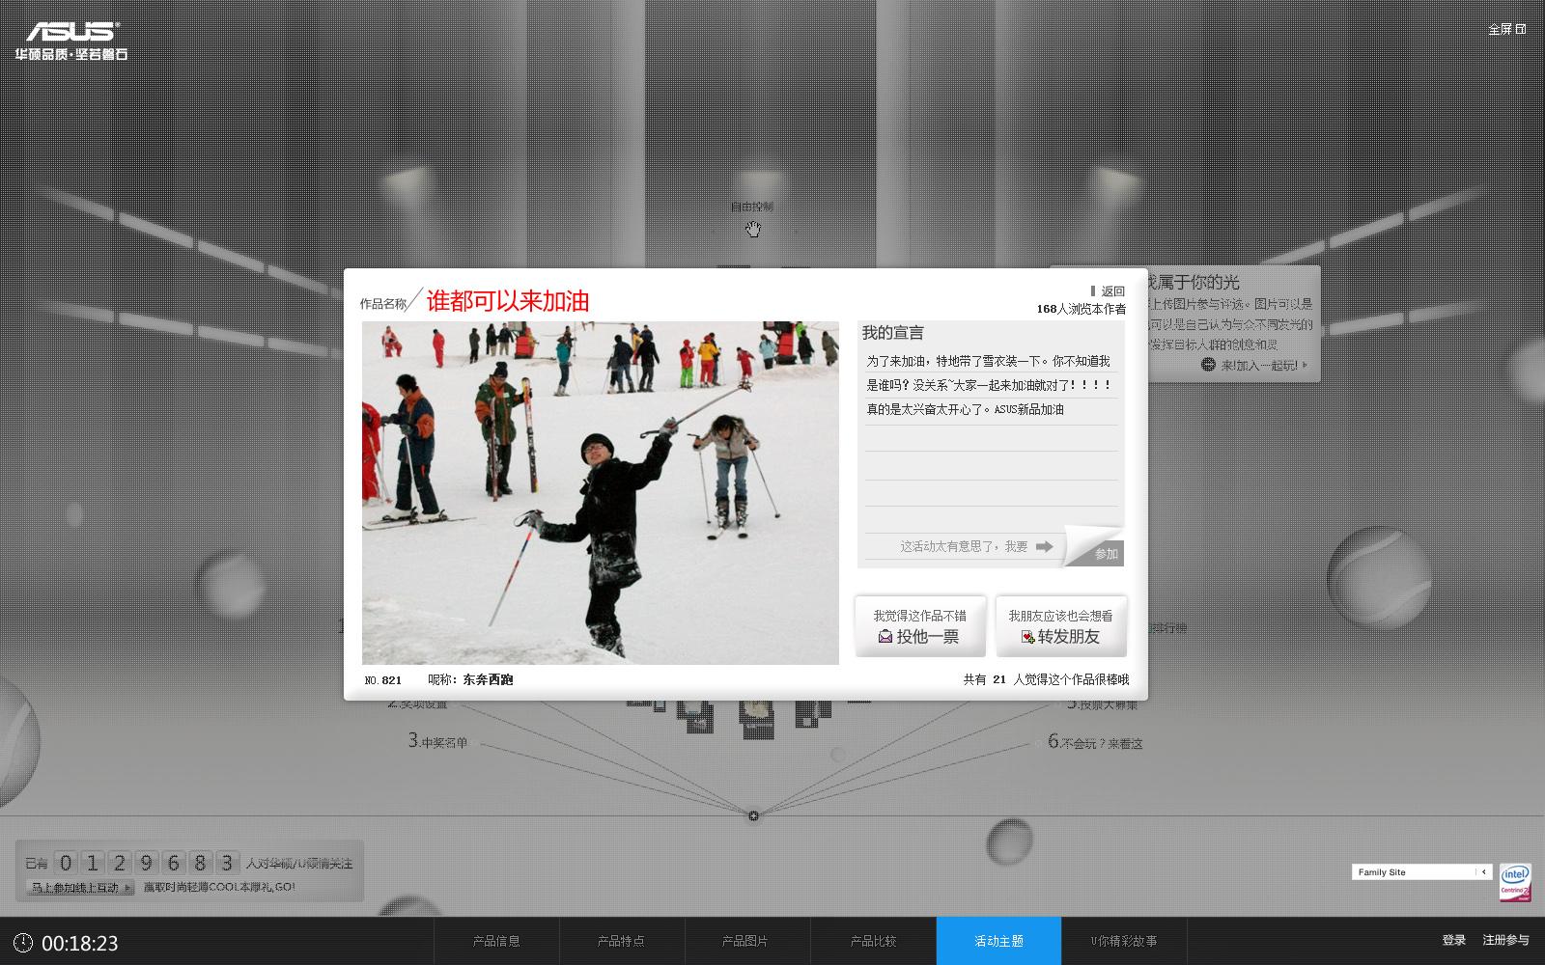Click 马上参加线上互动 button

pyautogui.click(x=80, y=887)
